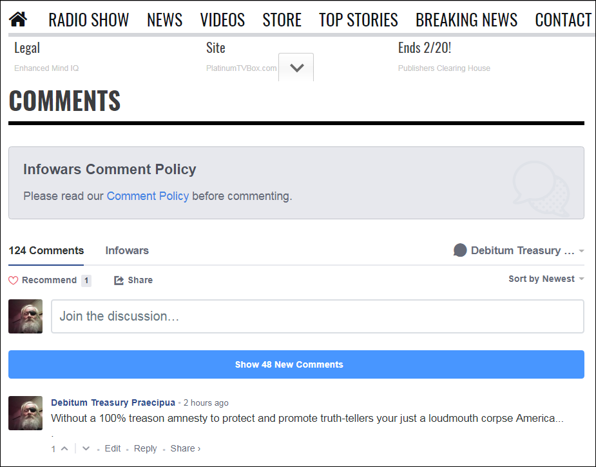
Task: Edit the posted comment
Action: click(113, 449)
